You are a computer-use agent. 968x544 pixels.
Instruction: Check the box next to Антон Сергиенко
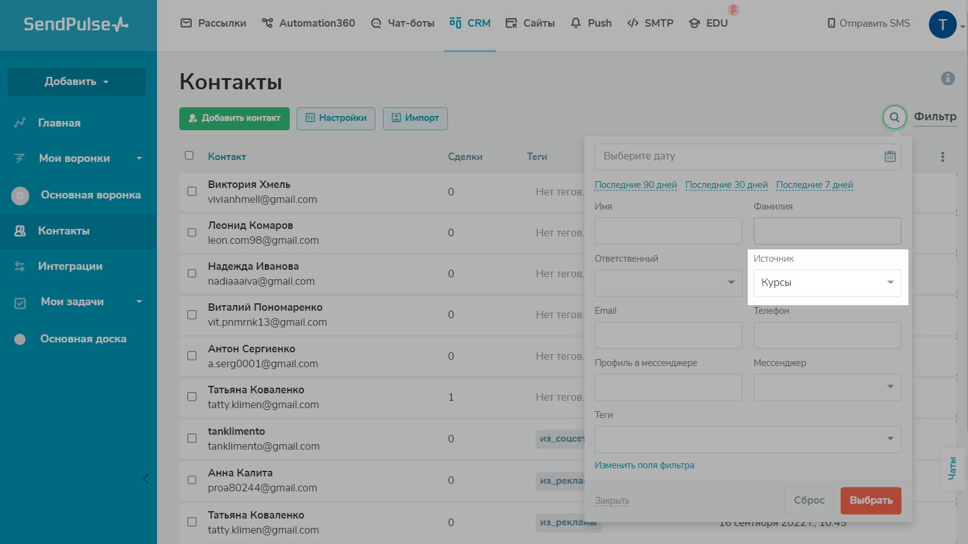tap(192, 356)
